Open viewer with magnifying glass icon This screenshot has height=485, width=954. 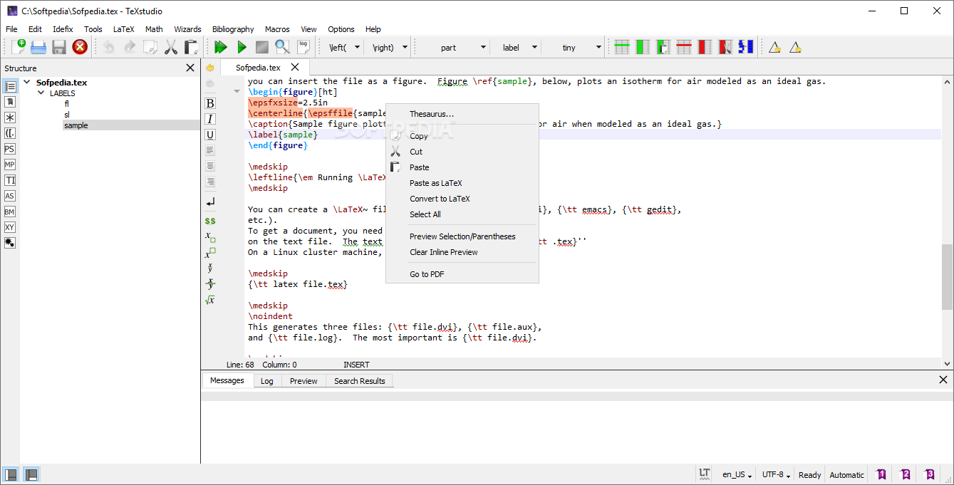(x=283, y=47)
